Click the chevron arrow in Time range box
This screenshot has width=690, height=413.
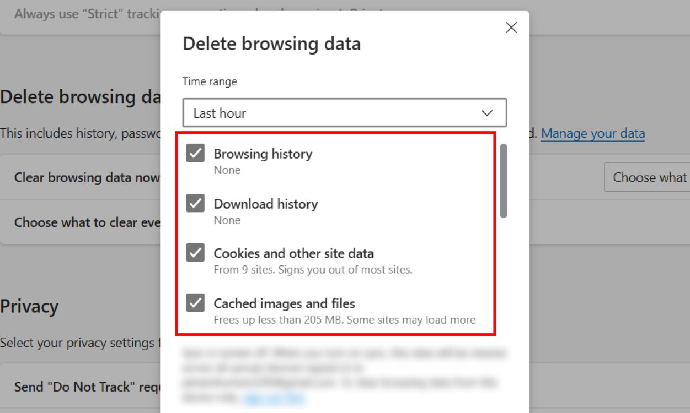[x=486, y=113]
